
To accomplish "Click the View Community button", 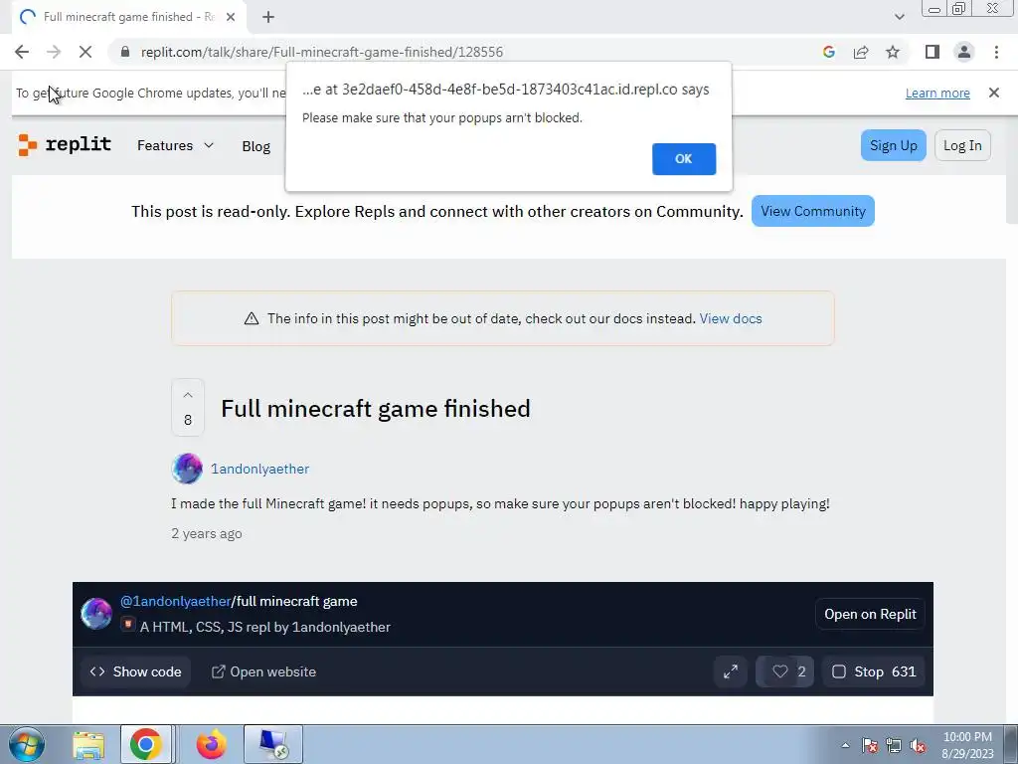I will point(813,211).
